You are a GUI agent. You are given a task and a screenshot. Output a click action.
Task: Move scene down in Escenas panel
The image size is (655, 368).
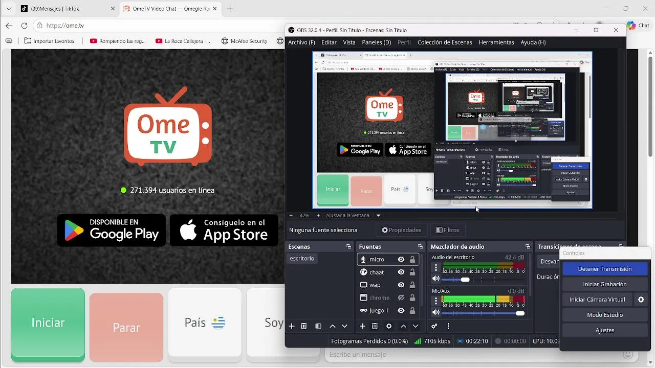(x=344, y=326)
